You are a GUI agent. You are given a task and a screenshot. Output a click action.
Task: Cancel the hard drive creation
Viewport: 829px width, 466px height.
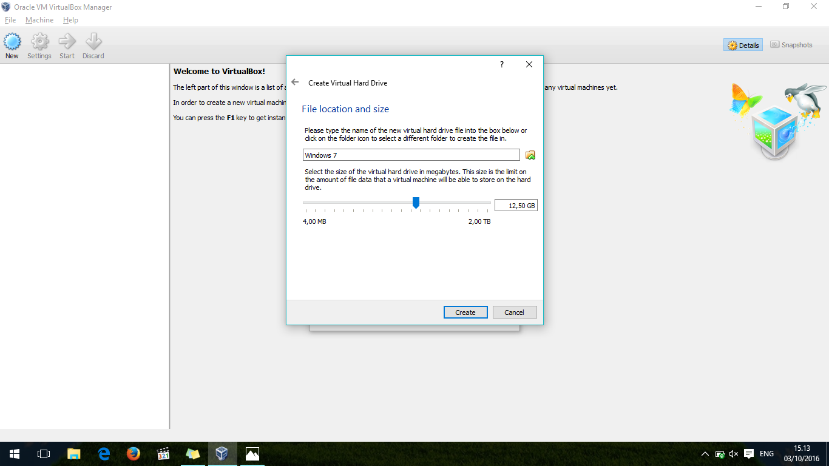[x=514, y=312]
